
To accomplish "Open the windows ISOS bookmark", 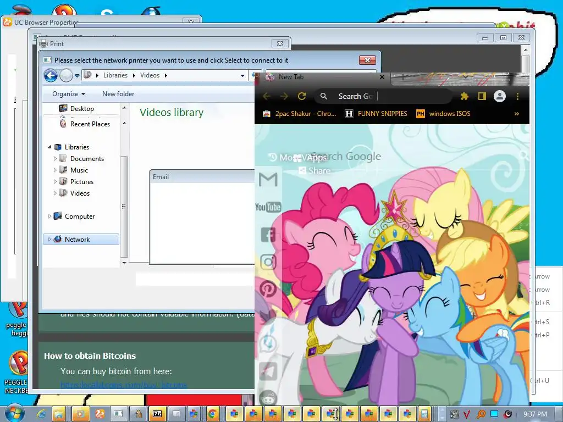I will click(x=444, y=114).
